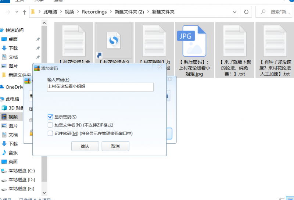Open 音乐 folder in navigation pane

(x=13, y=153)
